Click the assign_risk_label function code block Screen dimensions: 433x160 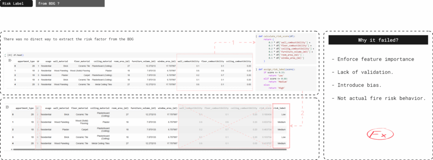(286, 79)
